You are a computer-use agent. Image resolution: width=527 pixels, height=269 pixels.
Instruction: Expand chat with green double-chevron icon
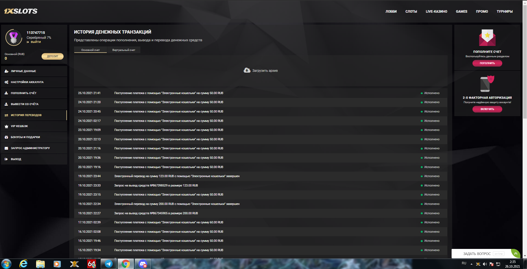[516, 254]
